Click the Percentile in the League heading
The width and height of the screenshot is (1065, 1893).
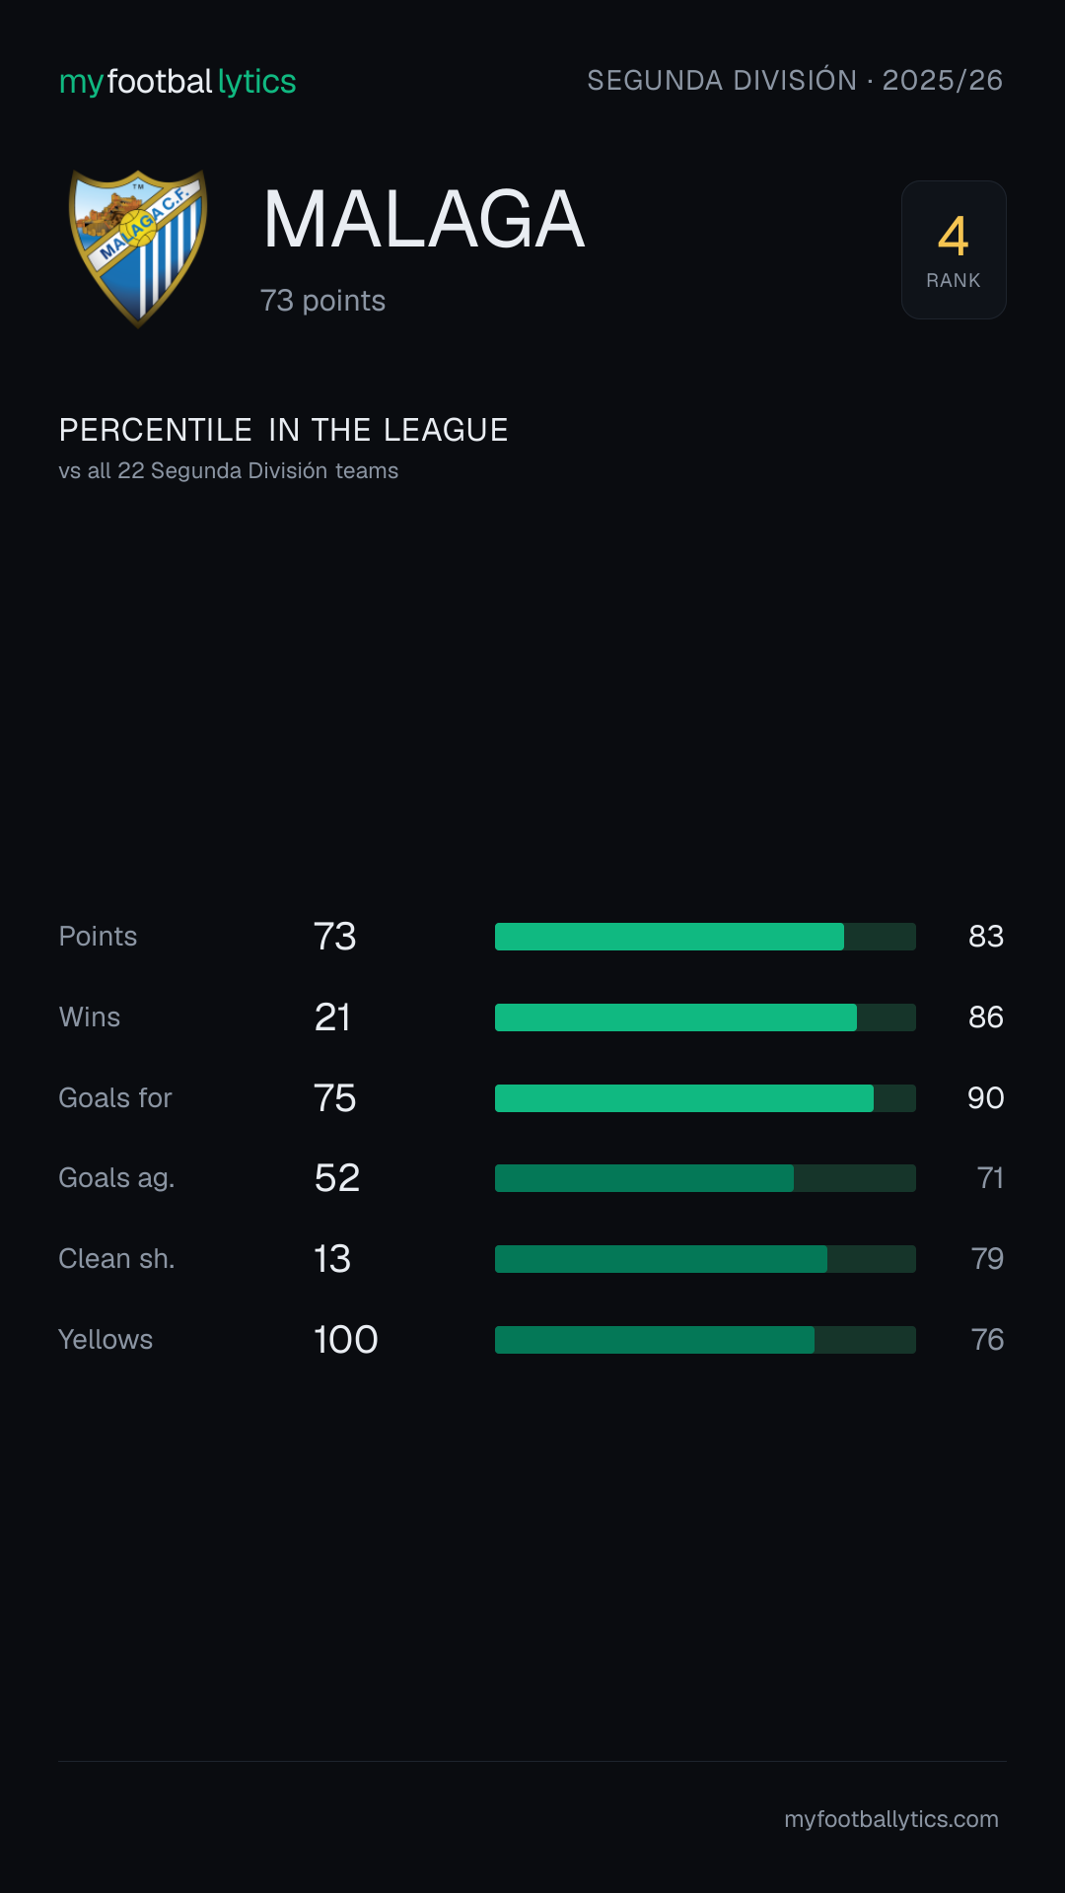(283, 430)
